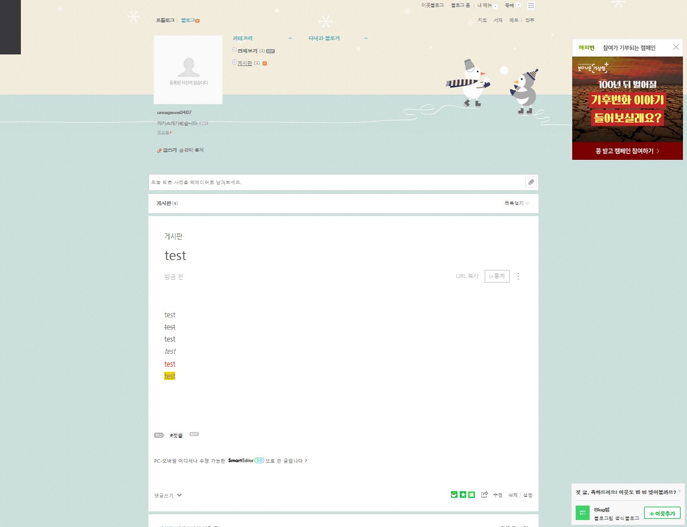Open the three-dot post options menu
Image resolution: width=687 pixels, height=527 pixels.
pos(518,276)
